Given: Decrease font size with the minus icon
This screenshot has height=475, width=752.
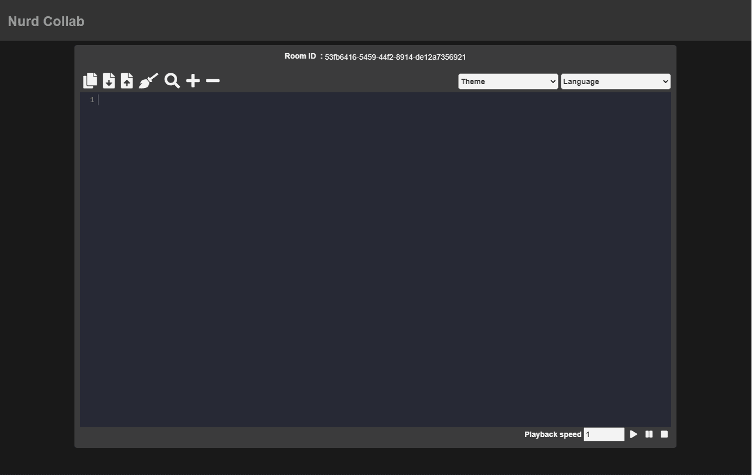Looking at the screenshot, I should [213, 80].
